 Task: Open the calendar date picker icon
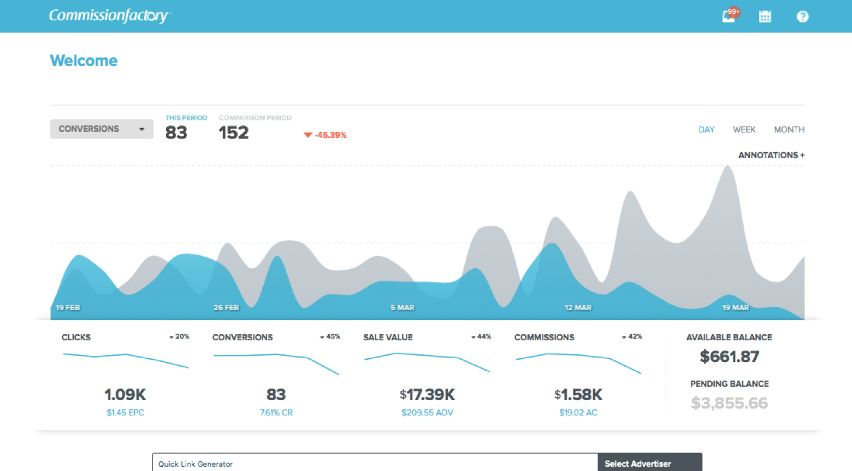[765, 16]
